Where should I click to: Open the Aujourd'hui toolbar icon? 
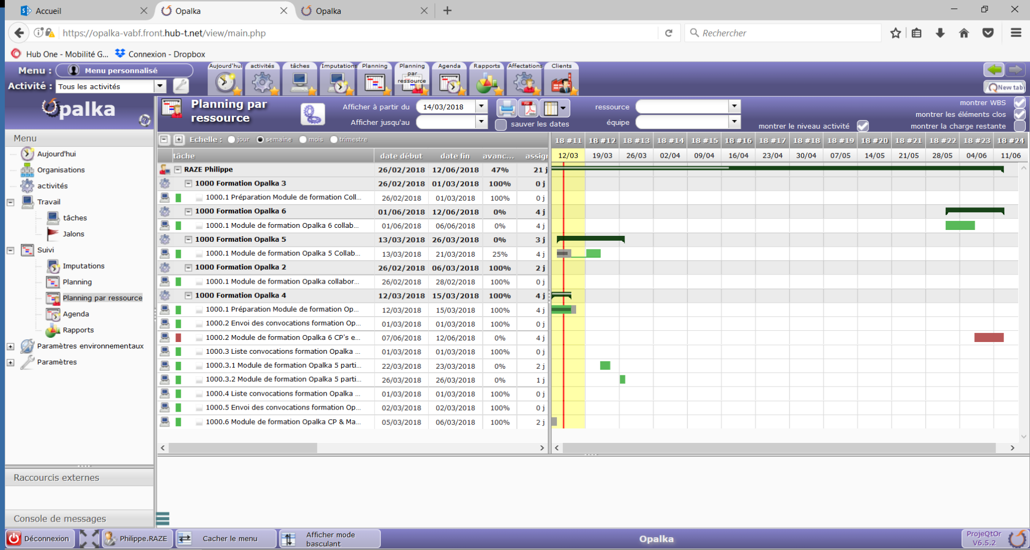225,82
